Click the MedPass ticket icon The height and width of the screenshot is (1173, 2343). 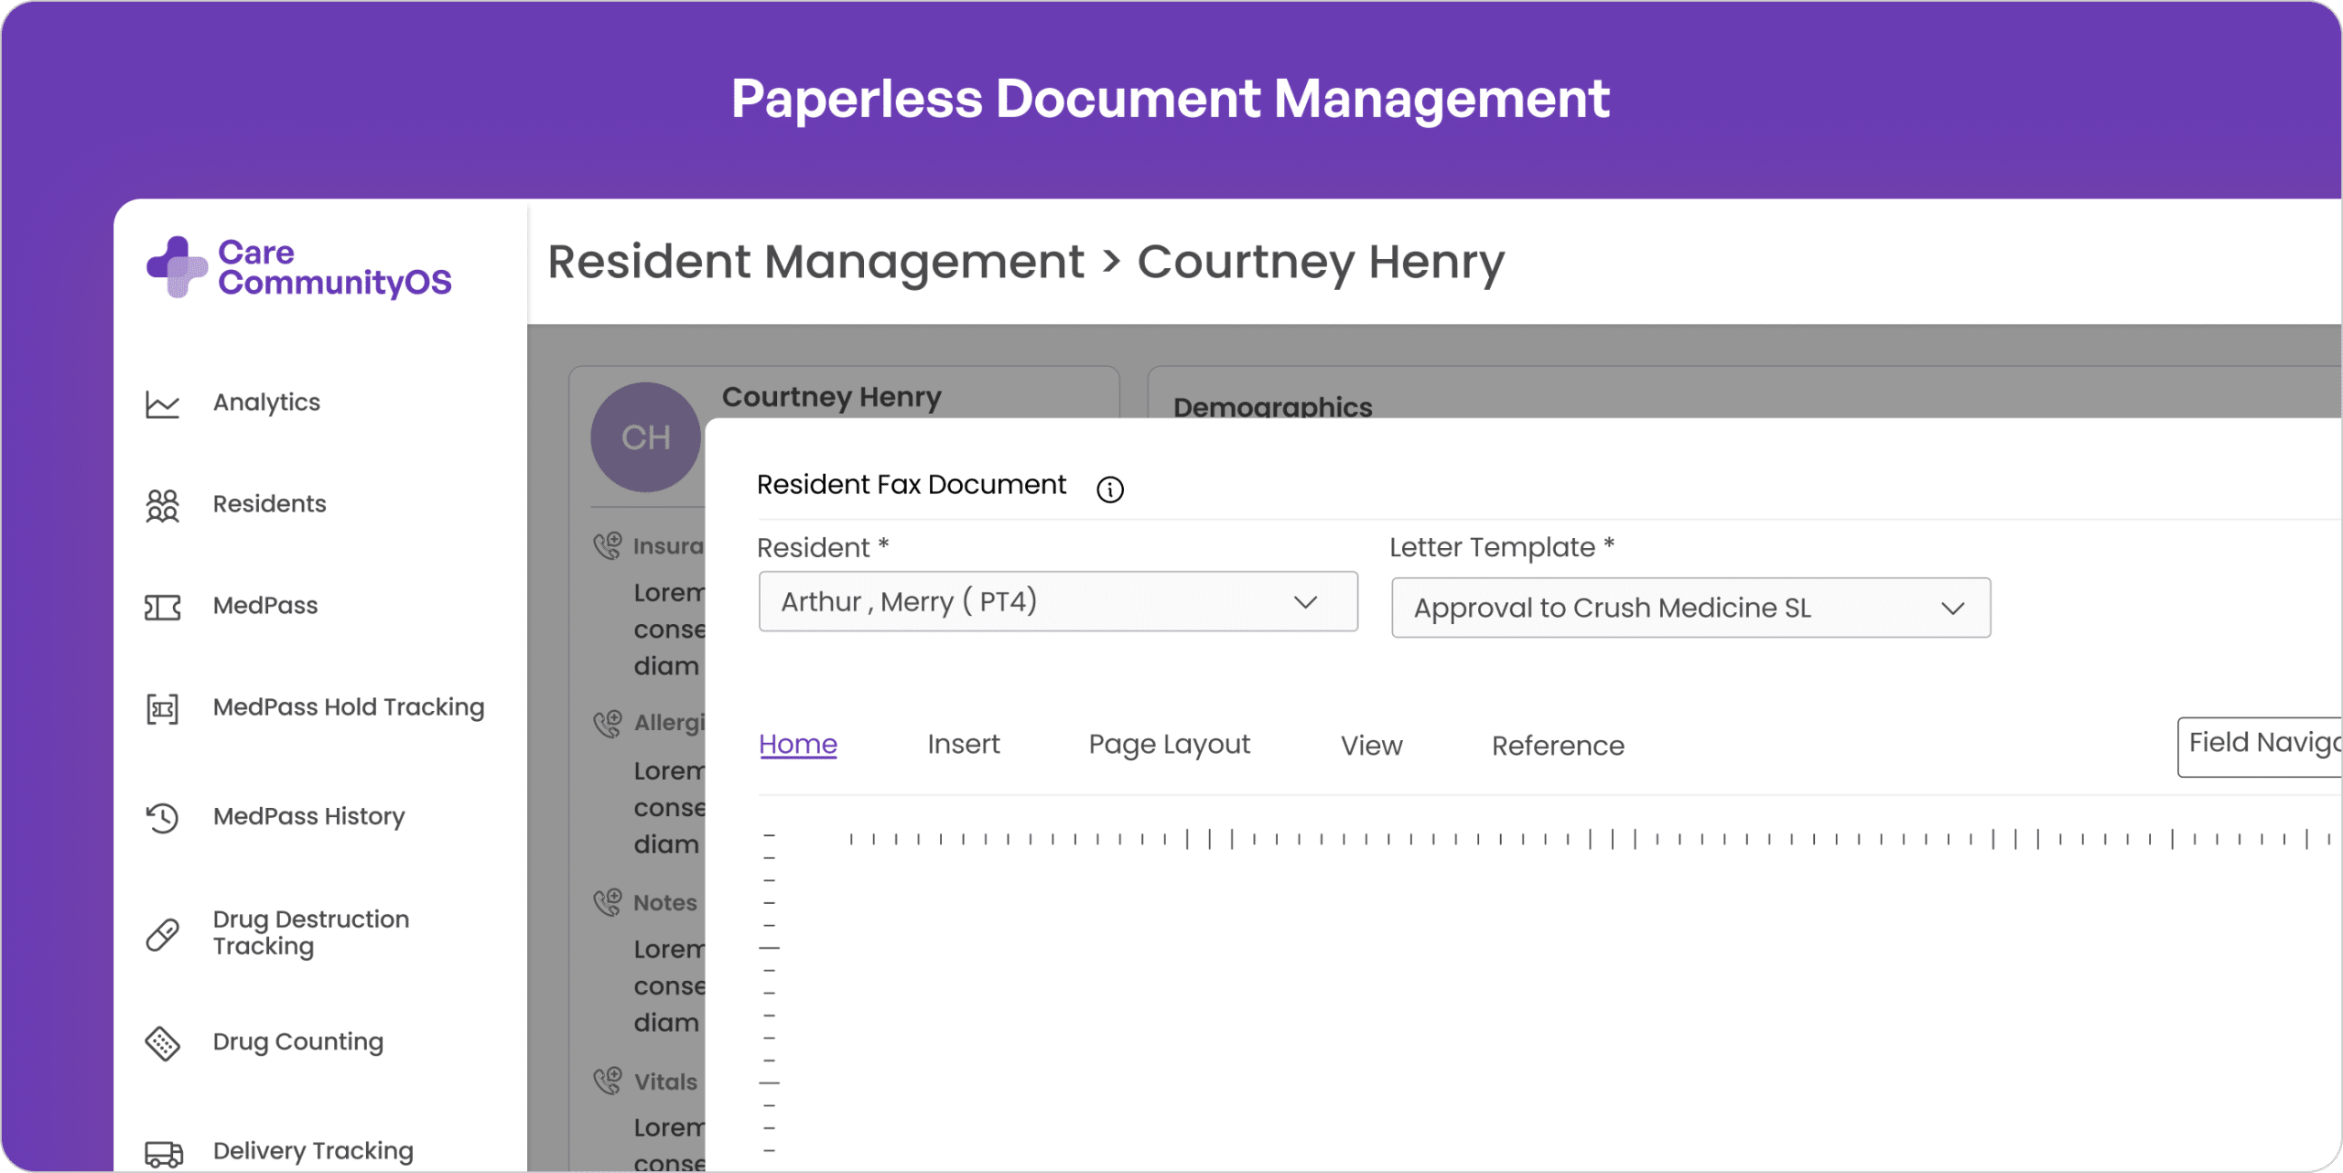click(163, 607)
